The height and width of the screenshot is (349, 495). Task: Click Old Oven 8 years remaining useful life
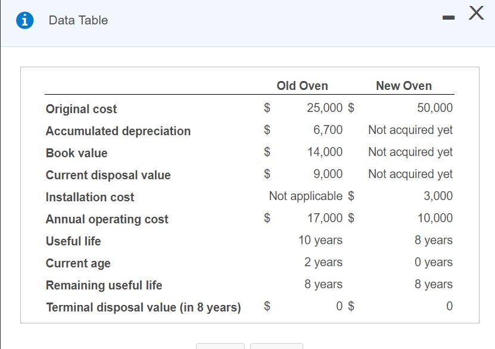click(x=323, y=284)
